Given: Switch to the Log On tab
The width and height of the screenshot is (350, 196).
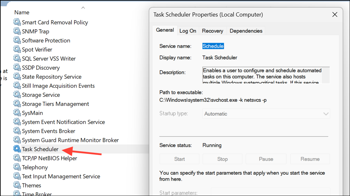Looking at the screenshot, I should click(x=188, y=30).
